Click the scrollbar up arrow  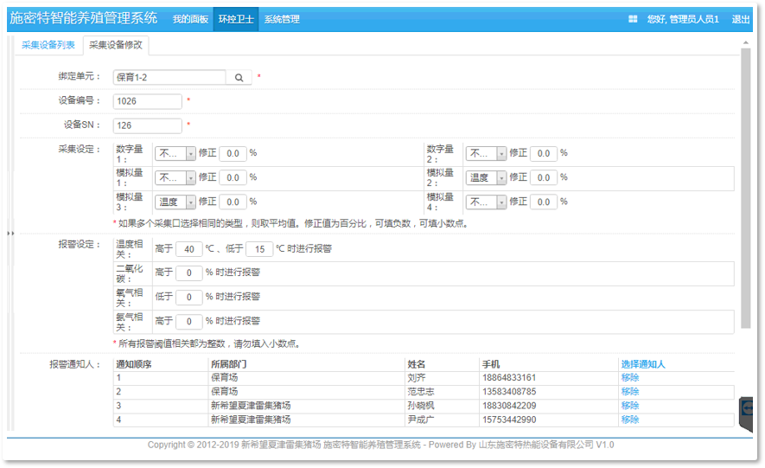pyautogui.click(x=746, y=42)
